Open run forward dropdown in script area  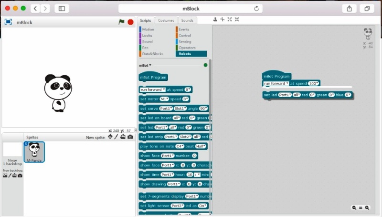[276, 83]
